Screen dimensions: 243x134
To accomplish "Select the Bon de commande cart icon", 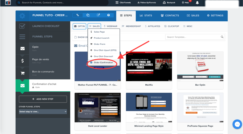I will (x=23, y=73).
